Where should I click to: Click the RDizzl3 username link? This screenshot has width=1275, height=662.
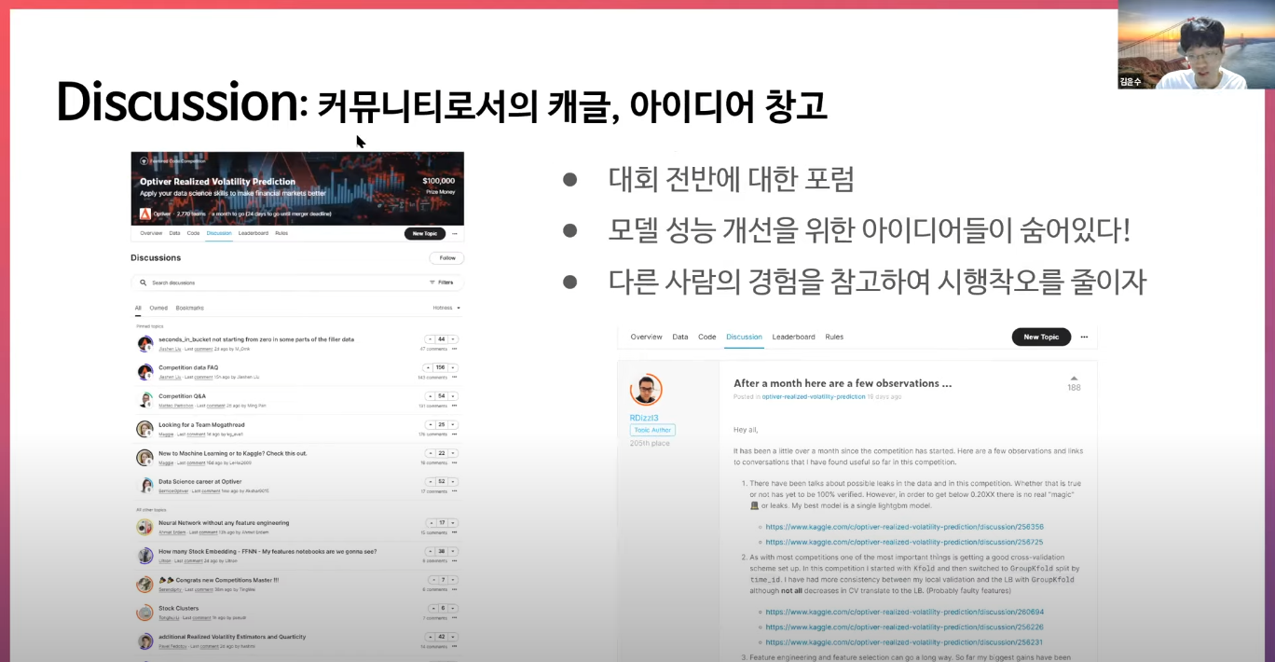[644, 418]
